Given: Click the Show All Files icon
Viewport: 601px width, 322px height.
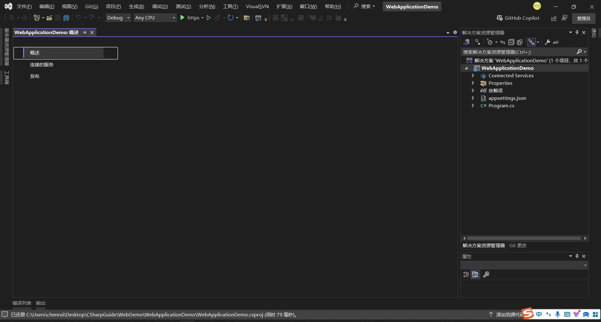Looking at the screenshot, I should (x=520, y=42).
